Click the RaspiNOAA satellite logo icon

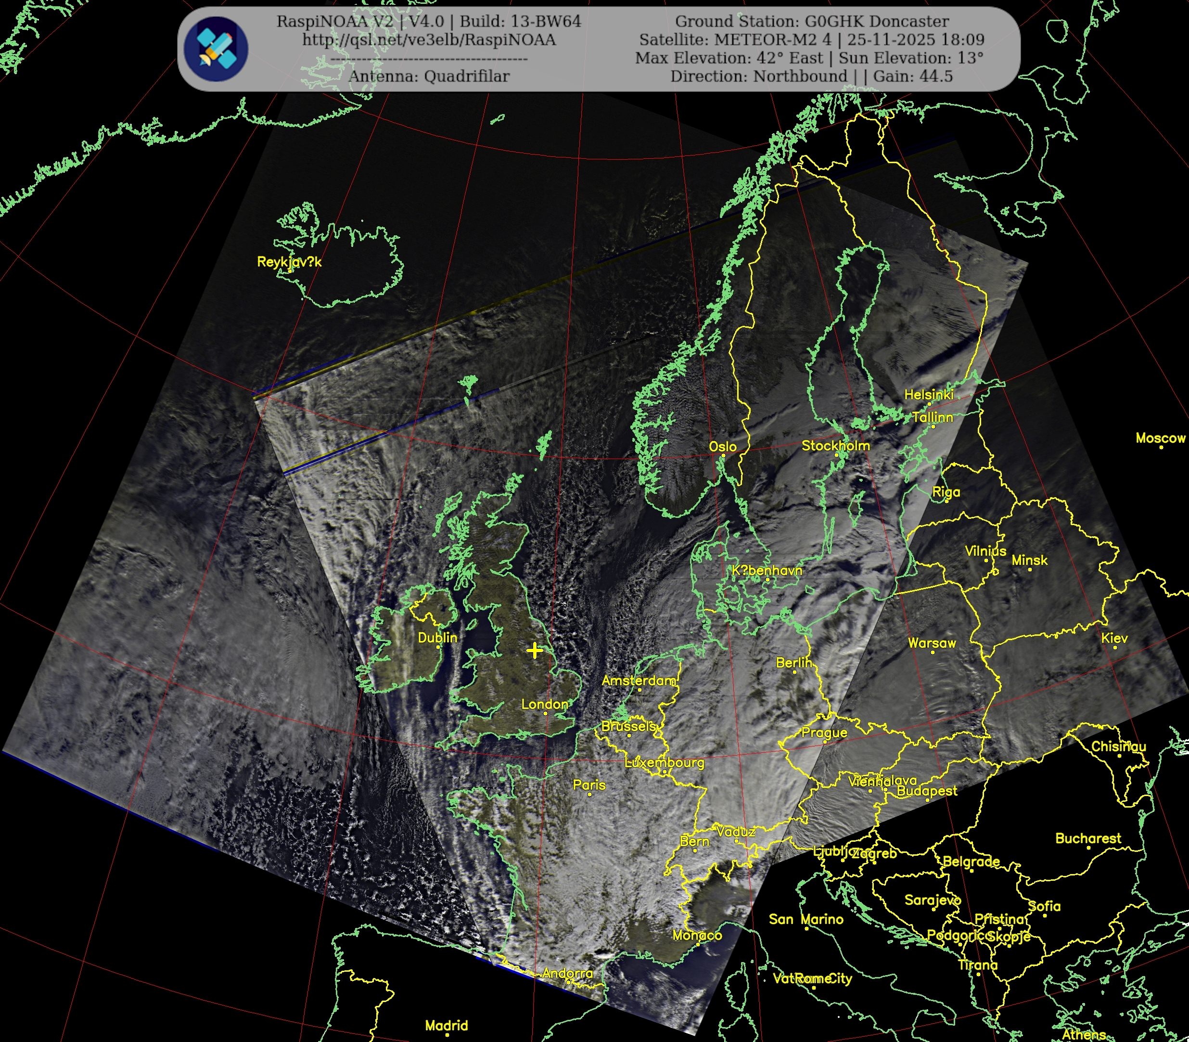(216, 49)
